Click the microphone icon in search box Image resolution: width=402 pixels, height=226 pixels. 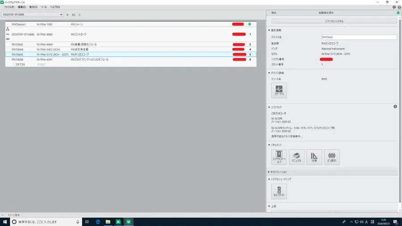point(78,222)
